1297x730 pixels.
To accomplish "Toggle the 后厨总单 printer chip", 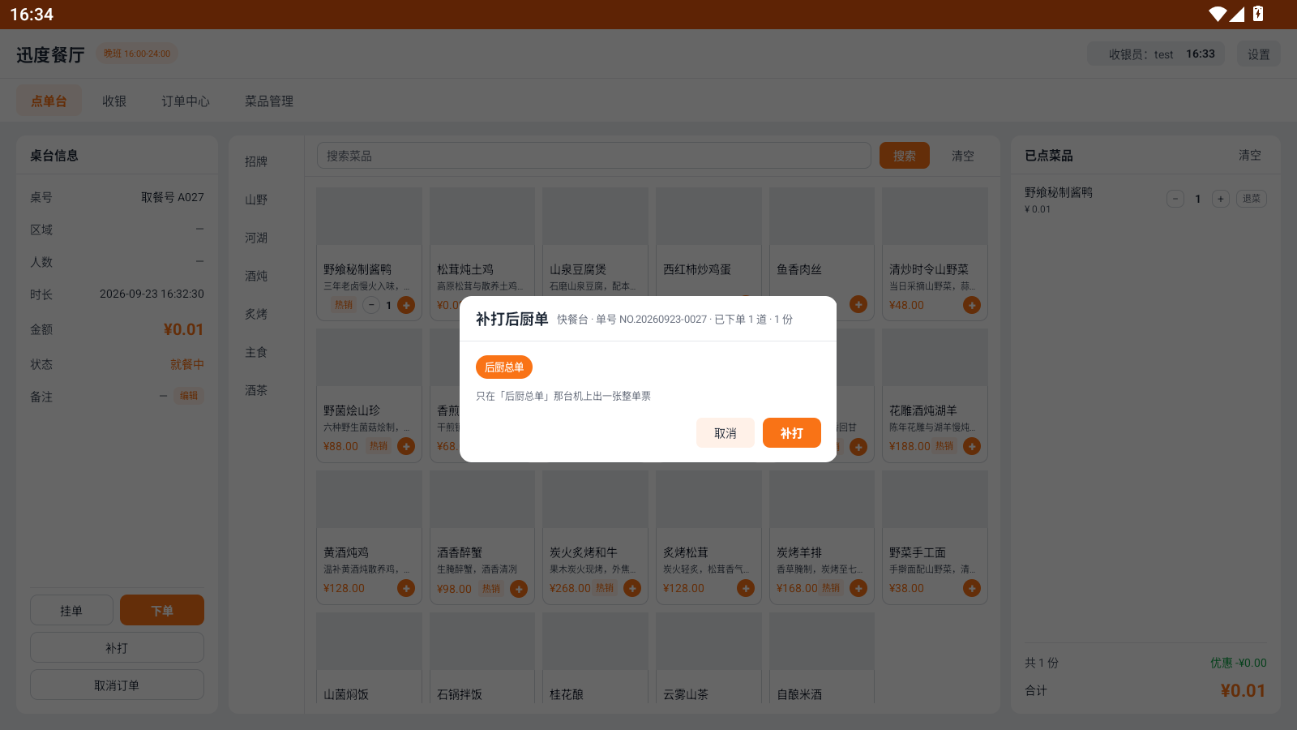I will point(504,367).
